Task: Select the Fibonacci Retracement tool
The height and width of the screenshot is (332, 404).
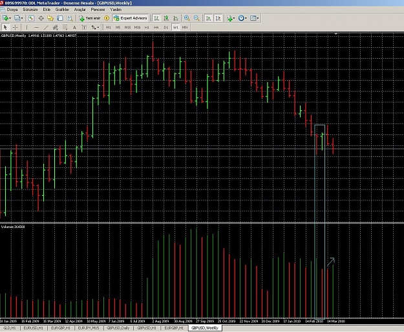Action: pyautogui.click(x=65, y=27)
